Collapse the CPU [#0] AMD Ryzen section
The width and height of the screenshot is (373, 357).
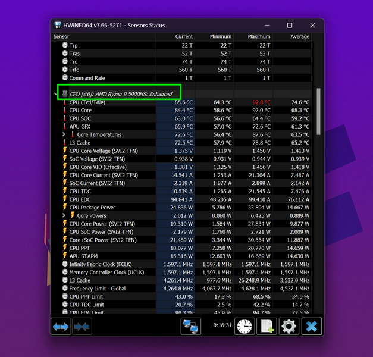click(56, 94)
